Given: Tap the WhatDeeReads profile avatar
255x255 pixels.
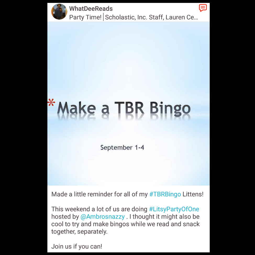Looking at the screenshot, I should pyautogui.click(x=59, y=12).
